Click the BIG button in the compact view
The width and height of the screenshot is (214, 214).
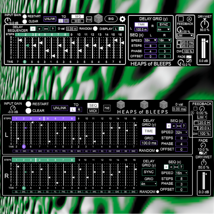[x=111, y=19]
